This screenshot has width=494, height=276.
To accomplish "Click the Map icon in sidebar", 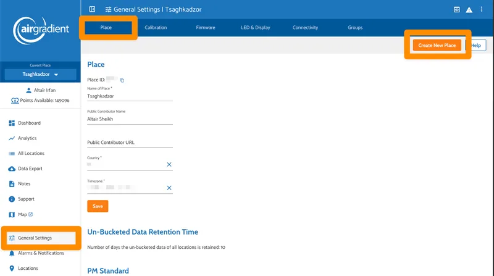I will click(12, 214).
